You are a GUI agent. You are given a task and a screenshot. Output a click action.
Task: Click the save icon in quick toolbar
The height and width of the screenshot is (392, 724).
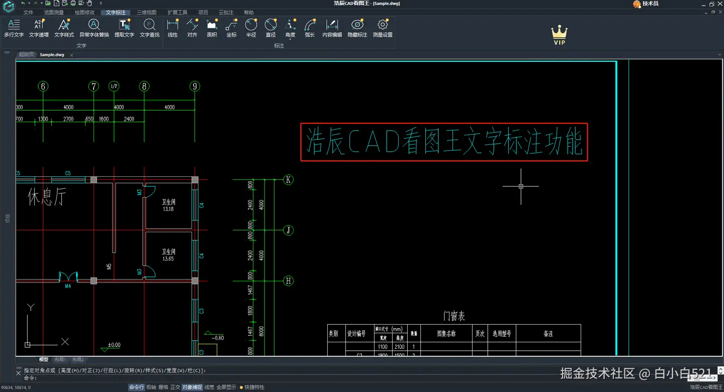pos(65,3)
